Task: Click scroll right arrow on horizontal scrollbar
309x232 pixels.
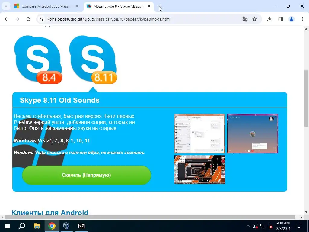Action: point(301,217)
